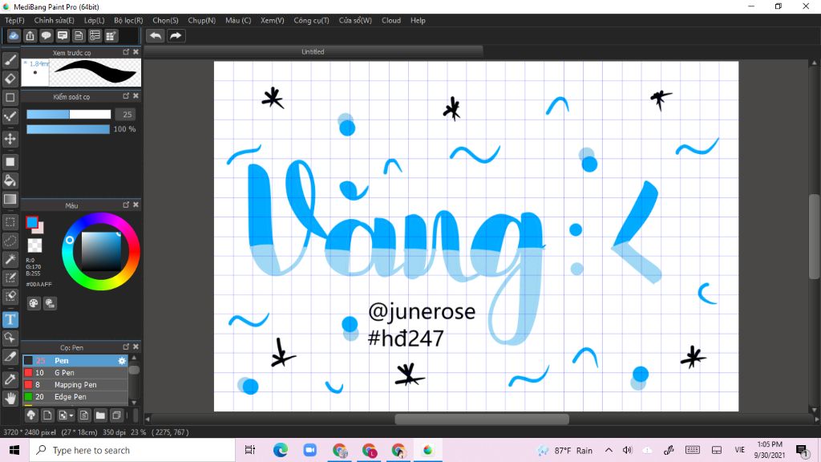Close the Xem trước cọ panel
821x462 pixels.
coord(135,52)
